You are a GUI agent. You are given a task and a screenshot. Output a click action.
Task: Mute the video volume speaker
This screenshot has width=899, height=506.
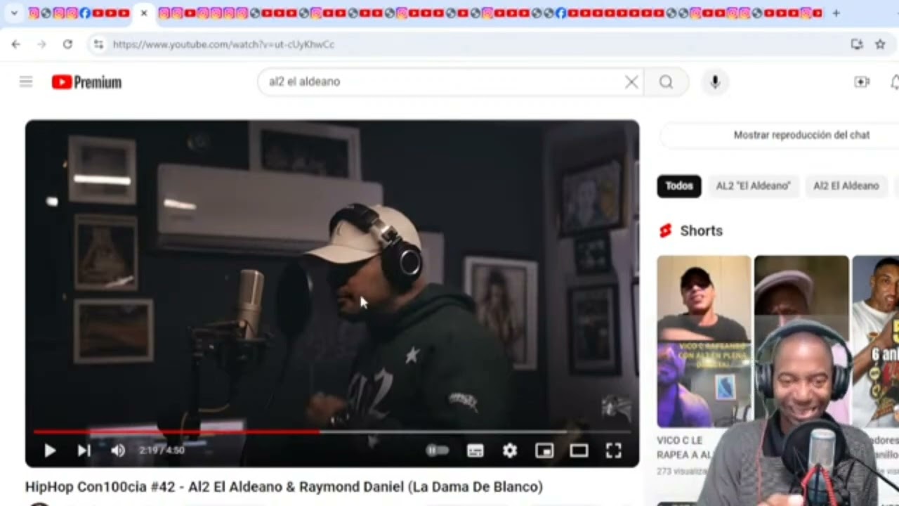(x=118, y=450)
